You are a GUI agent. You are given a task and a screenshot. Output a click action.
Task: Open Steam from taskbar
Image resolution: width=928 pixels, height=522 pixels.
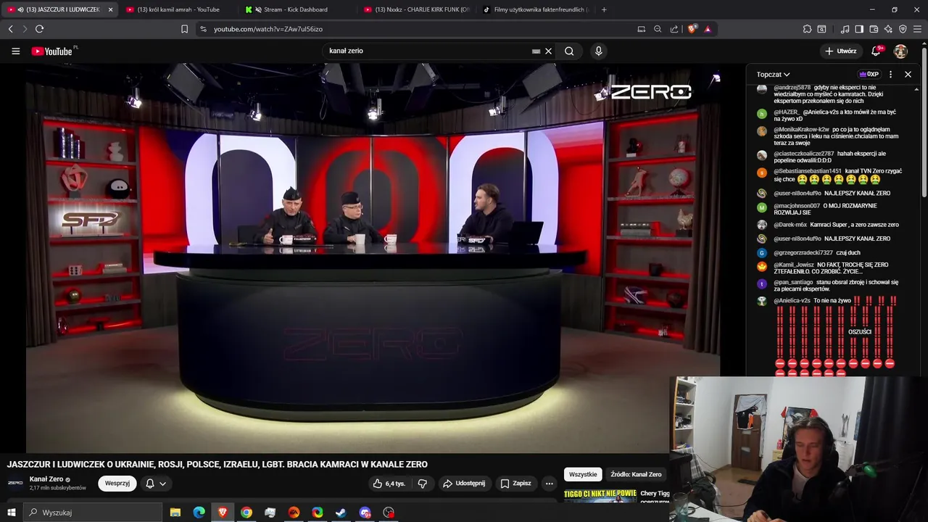point(341,513)
